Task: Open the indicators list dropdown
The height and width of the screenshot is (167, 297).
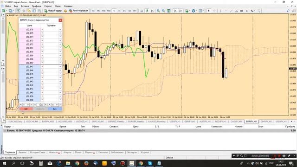Action: 187,11
